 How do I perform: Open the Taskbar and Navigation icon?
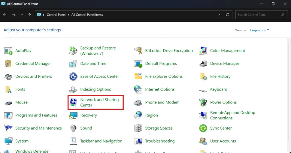tap(73, 141)
